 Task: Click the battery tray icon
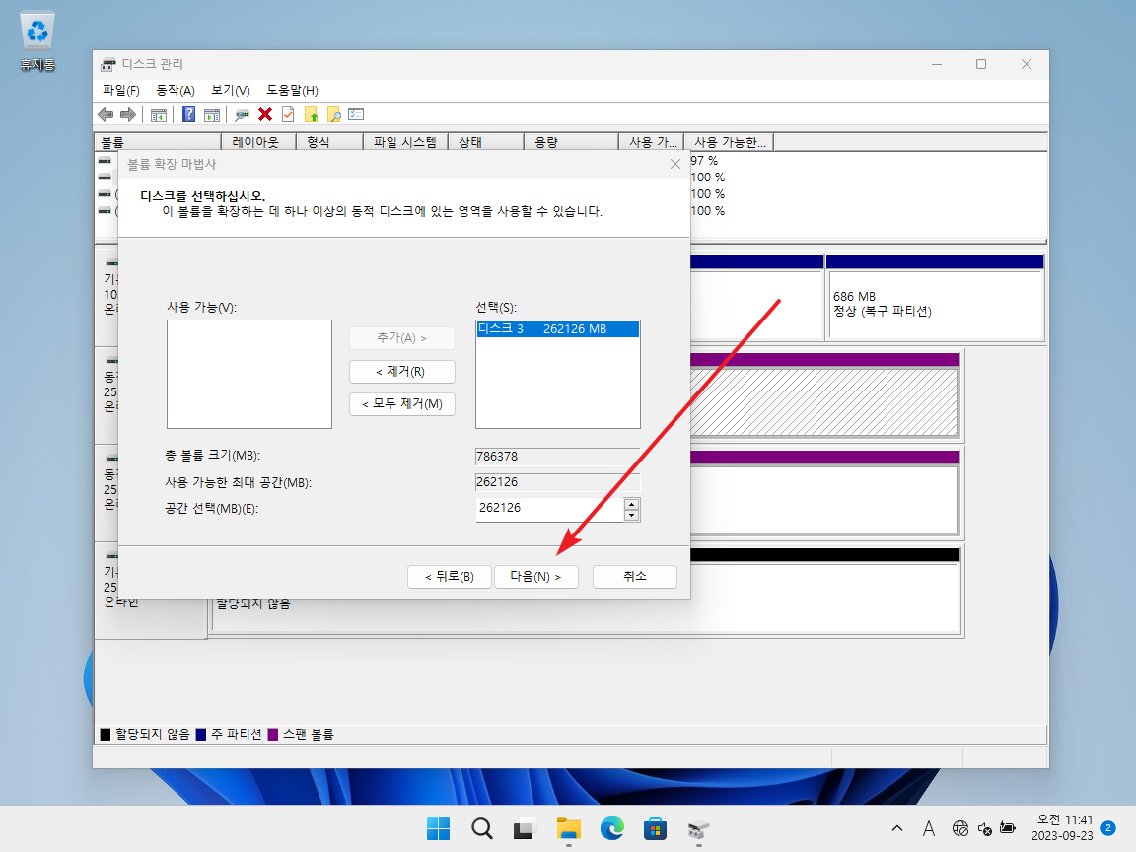(x=1008, y=828)
